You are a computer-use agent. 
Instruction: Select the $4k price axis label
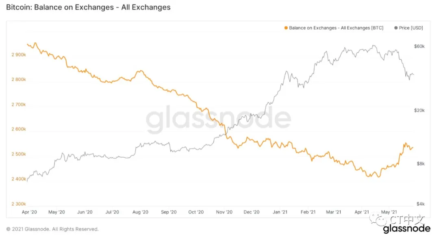tap(419, 204)
